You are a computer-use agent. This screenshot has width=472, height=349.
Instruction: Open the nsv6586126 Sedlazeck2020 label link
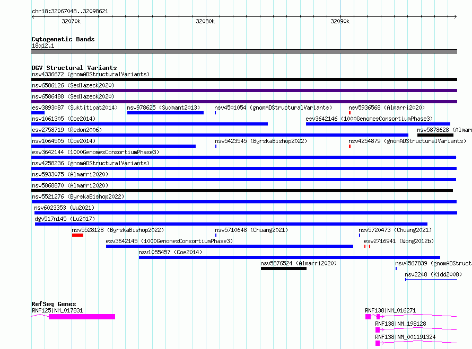(73, 85)
